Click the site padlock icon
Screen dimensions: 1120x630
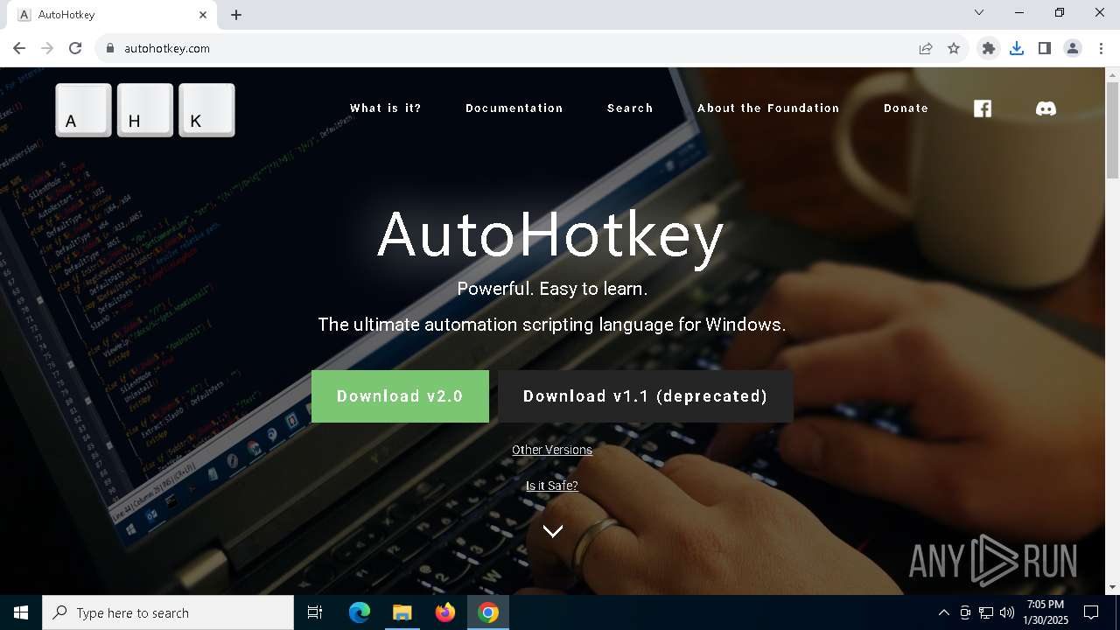110,48
